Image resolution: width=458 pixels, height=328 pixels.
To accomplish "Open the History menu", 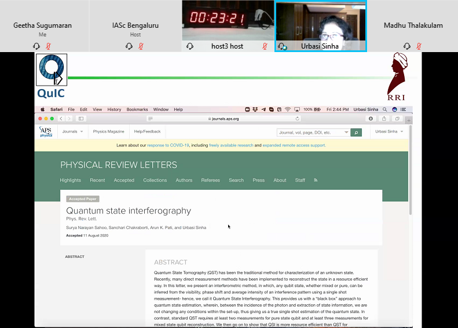I will pyautogui.click(x=114, y=109).
